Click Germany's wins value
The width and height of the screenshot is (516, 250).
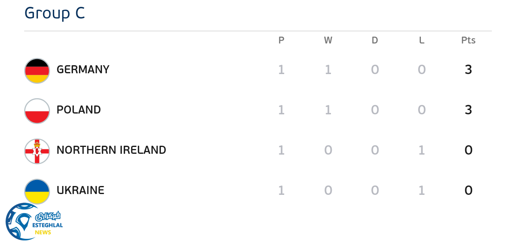pyautogui.click(x=328, y=70)
